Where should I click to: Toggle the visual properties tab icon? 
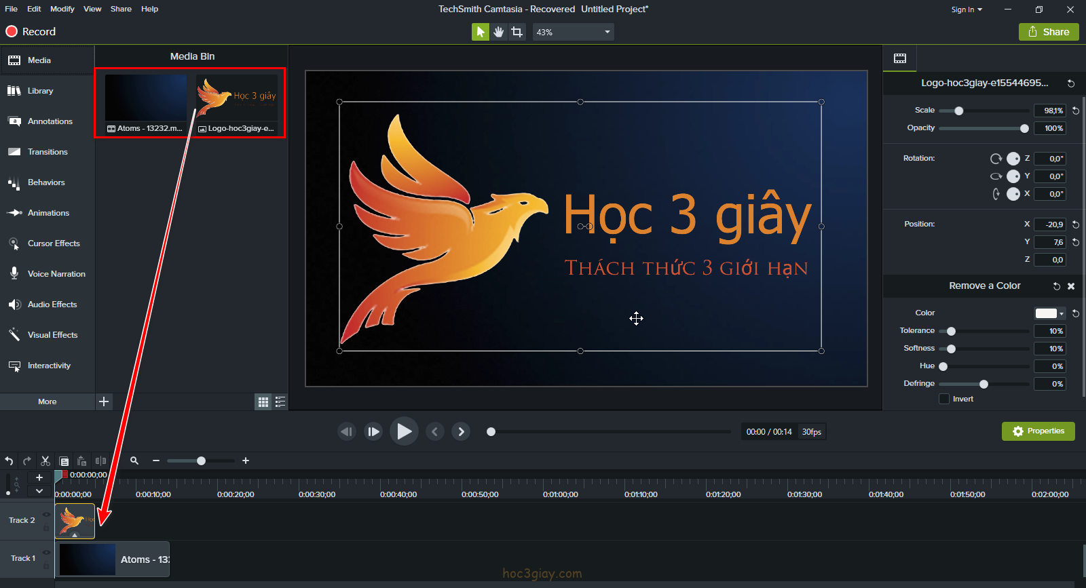click(x=900, y=58)
